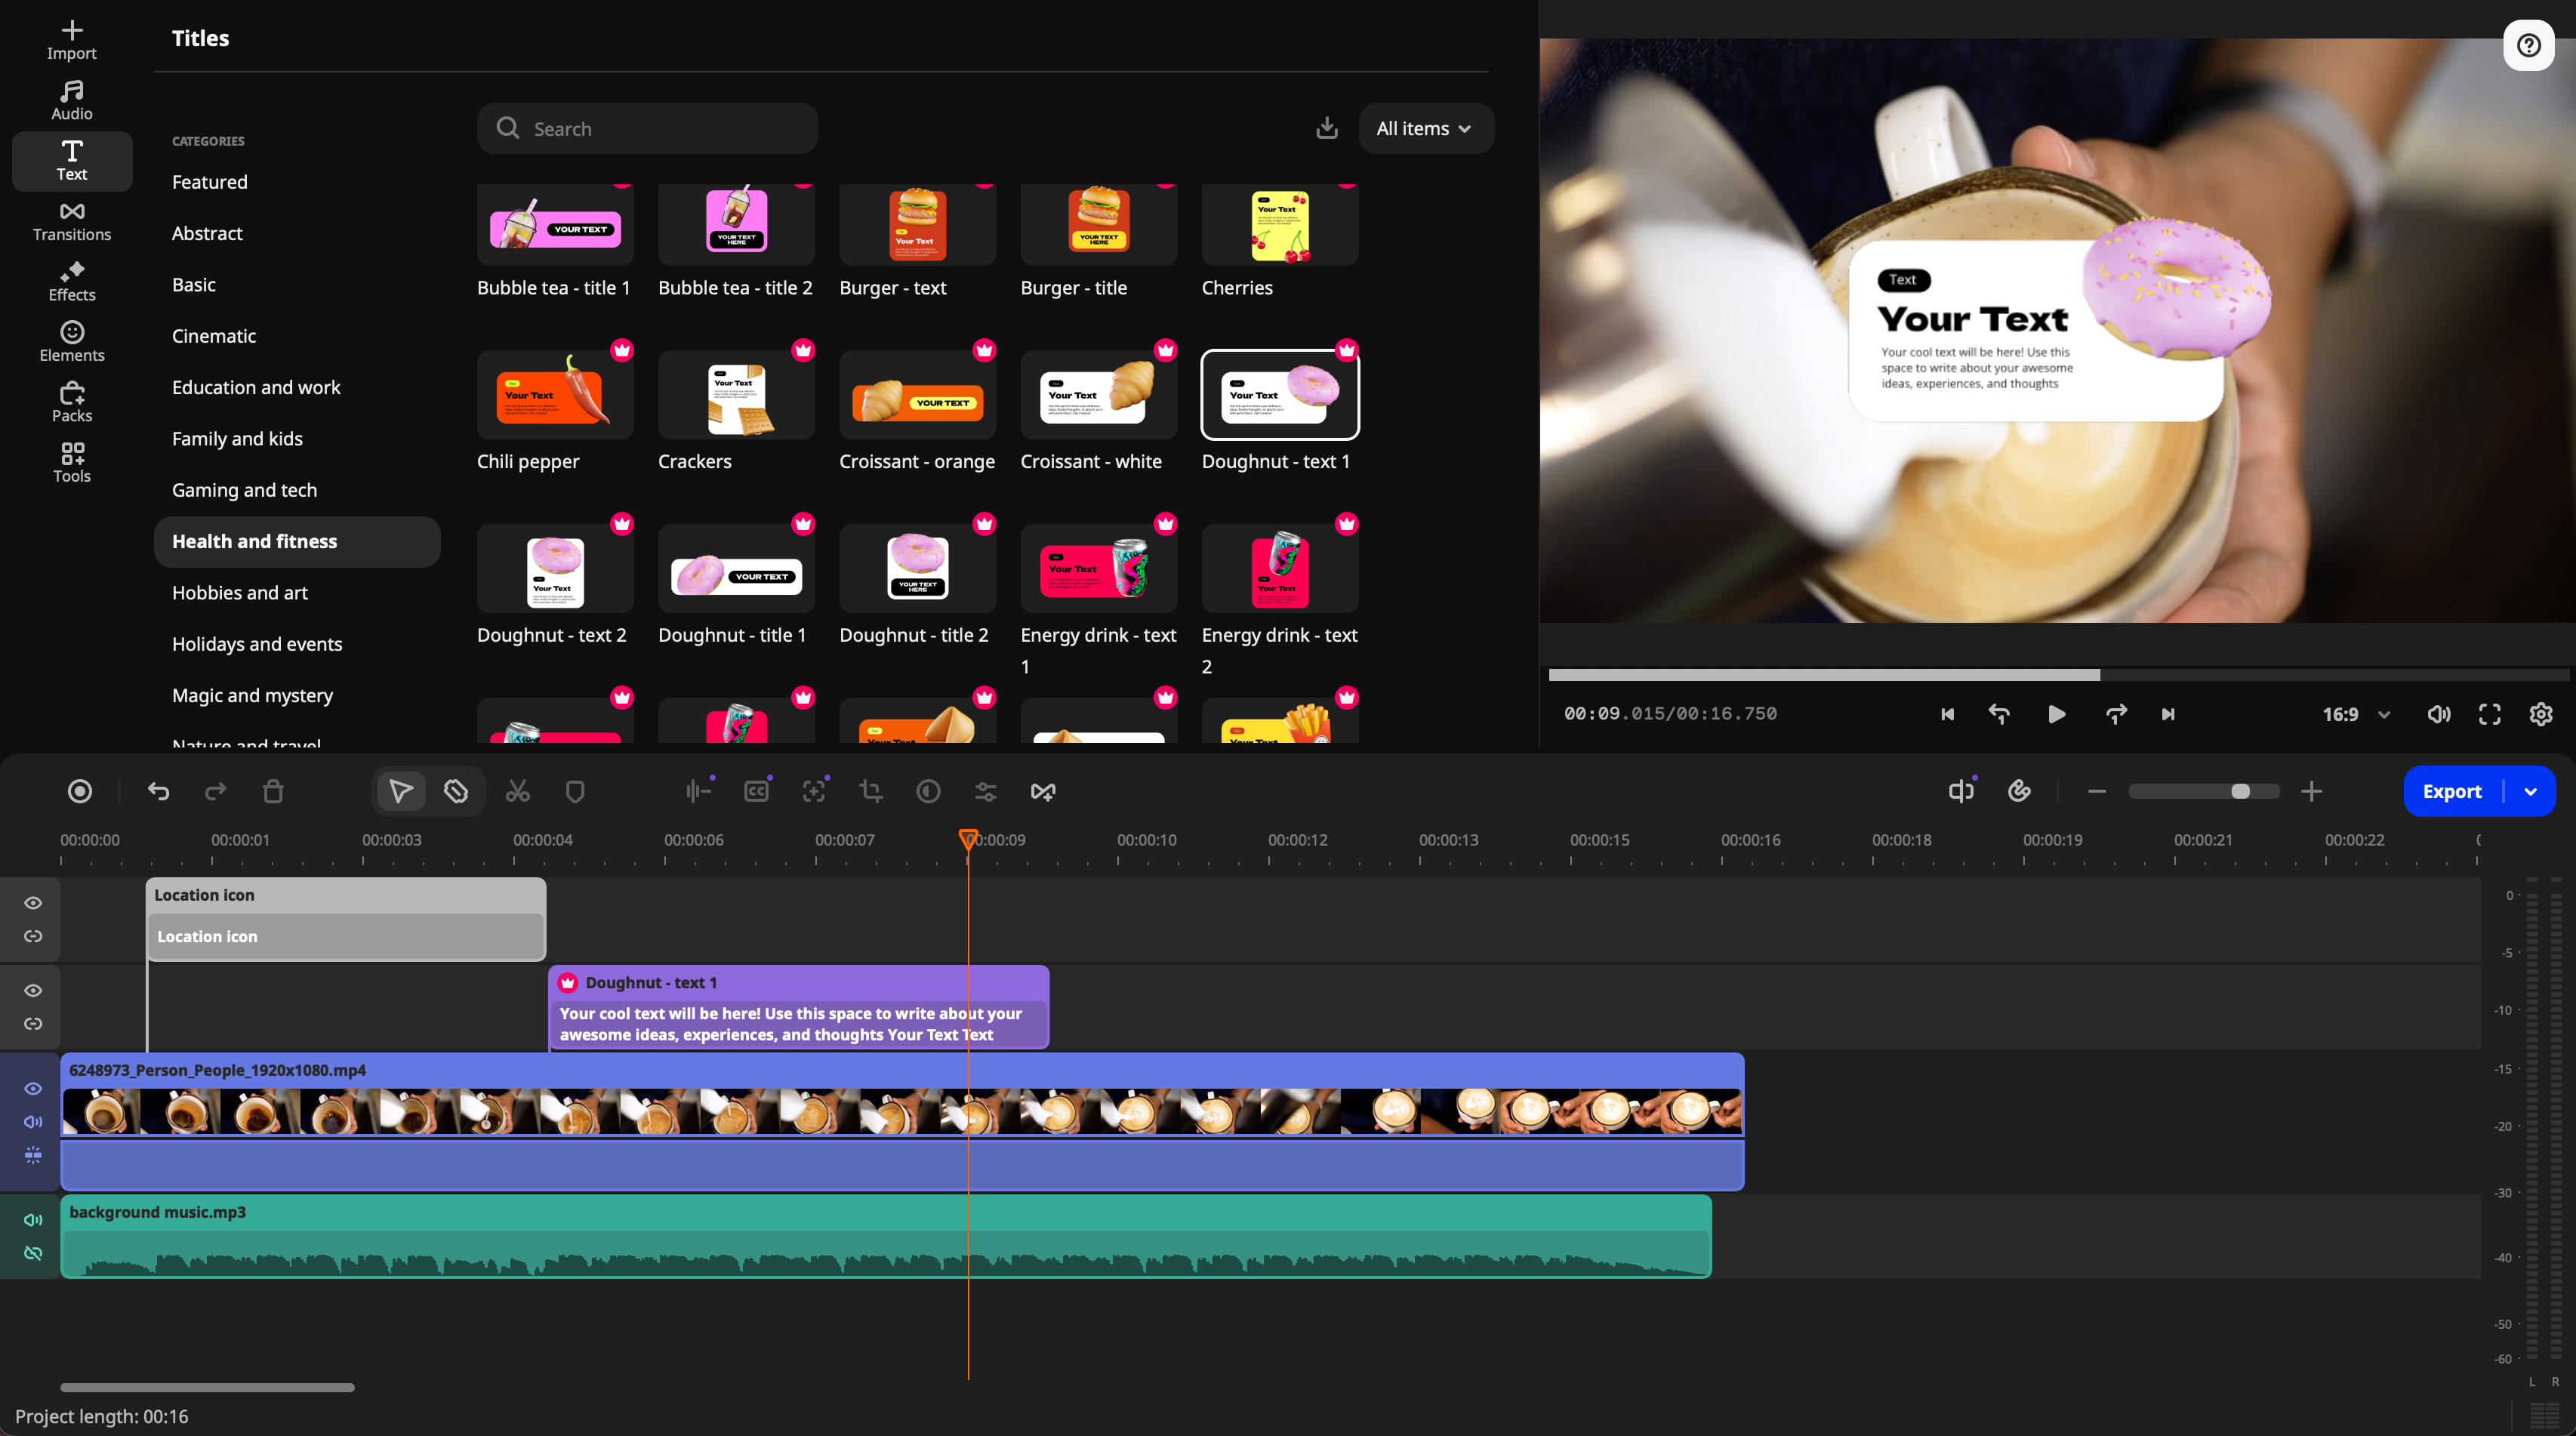Open the crop and rotate tool
The image size is (2576, 1436).
coord(871,791)
